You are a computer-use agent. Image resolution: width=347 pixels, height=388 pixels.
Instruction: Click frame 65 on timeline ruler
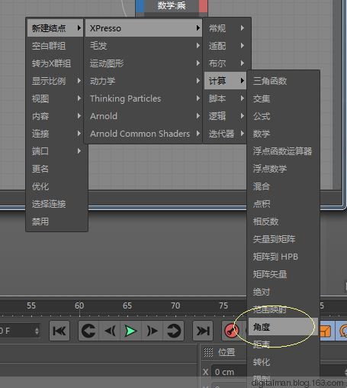[127, 306]
